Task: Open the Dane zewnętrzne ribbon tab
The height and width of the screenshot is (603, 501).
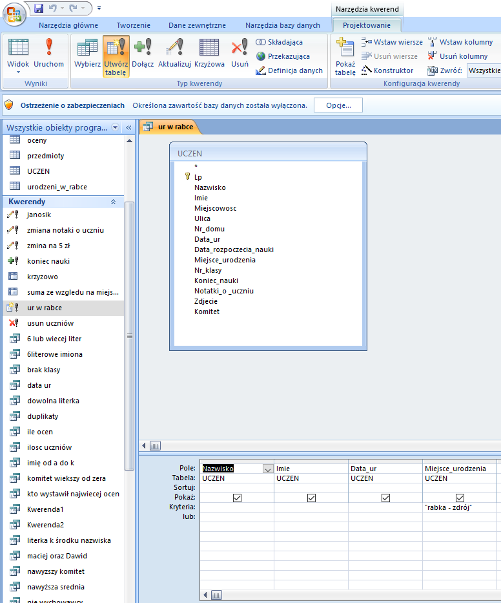Action: (x=197, y=25)
